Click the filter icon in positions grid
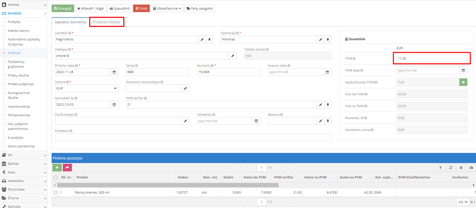Viewport: 476px width, 208px height. (440, 168)
